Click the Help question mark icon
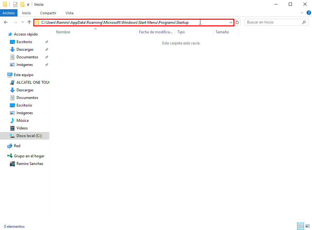 tap(308, 13)
